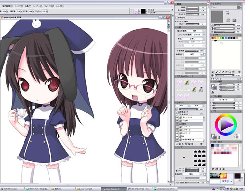Enable the checkbox below the squeeze slider
The image size is (245, 191).
point(176,18)
